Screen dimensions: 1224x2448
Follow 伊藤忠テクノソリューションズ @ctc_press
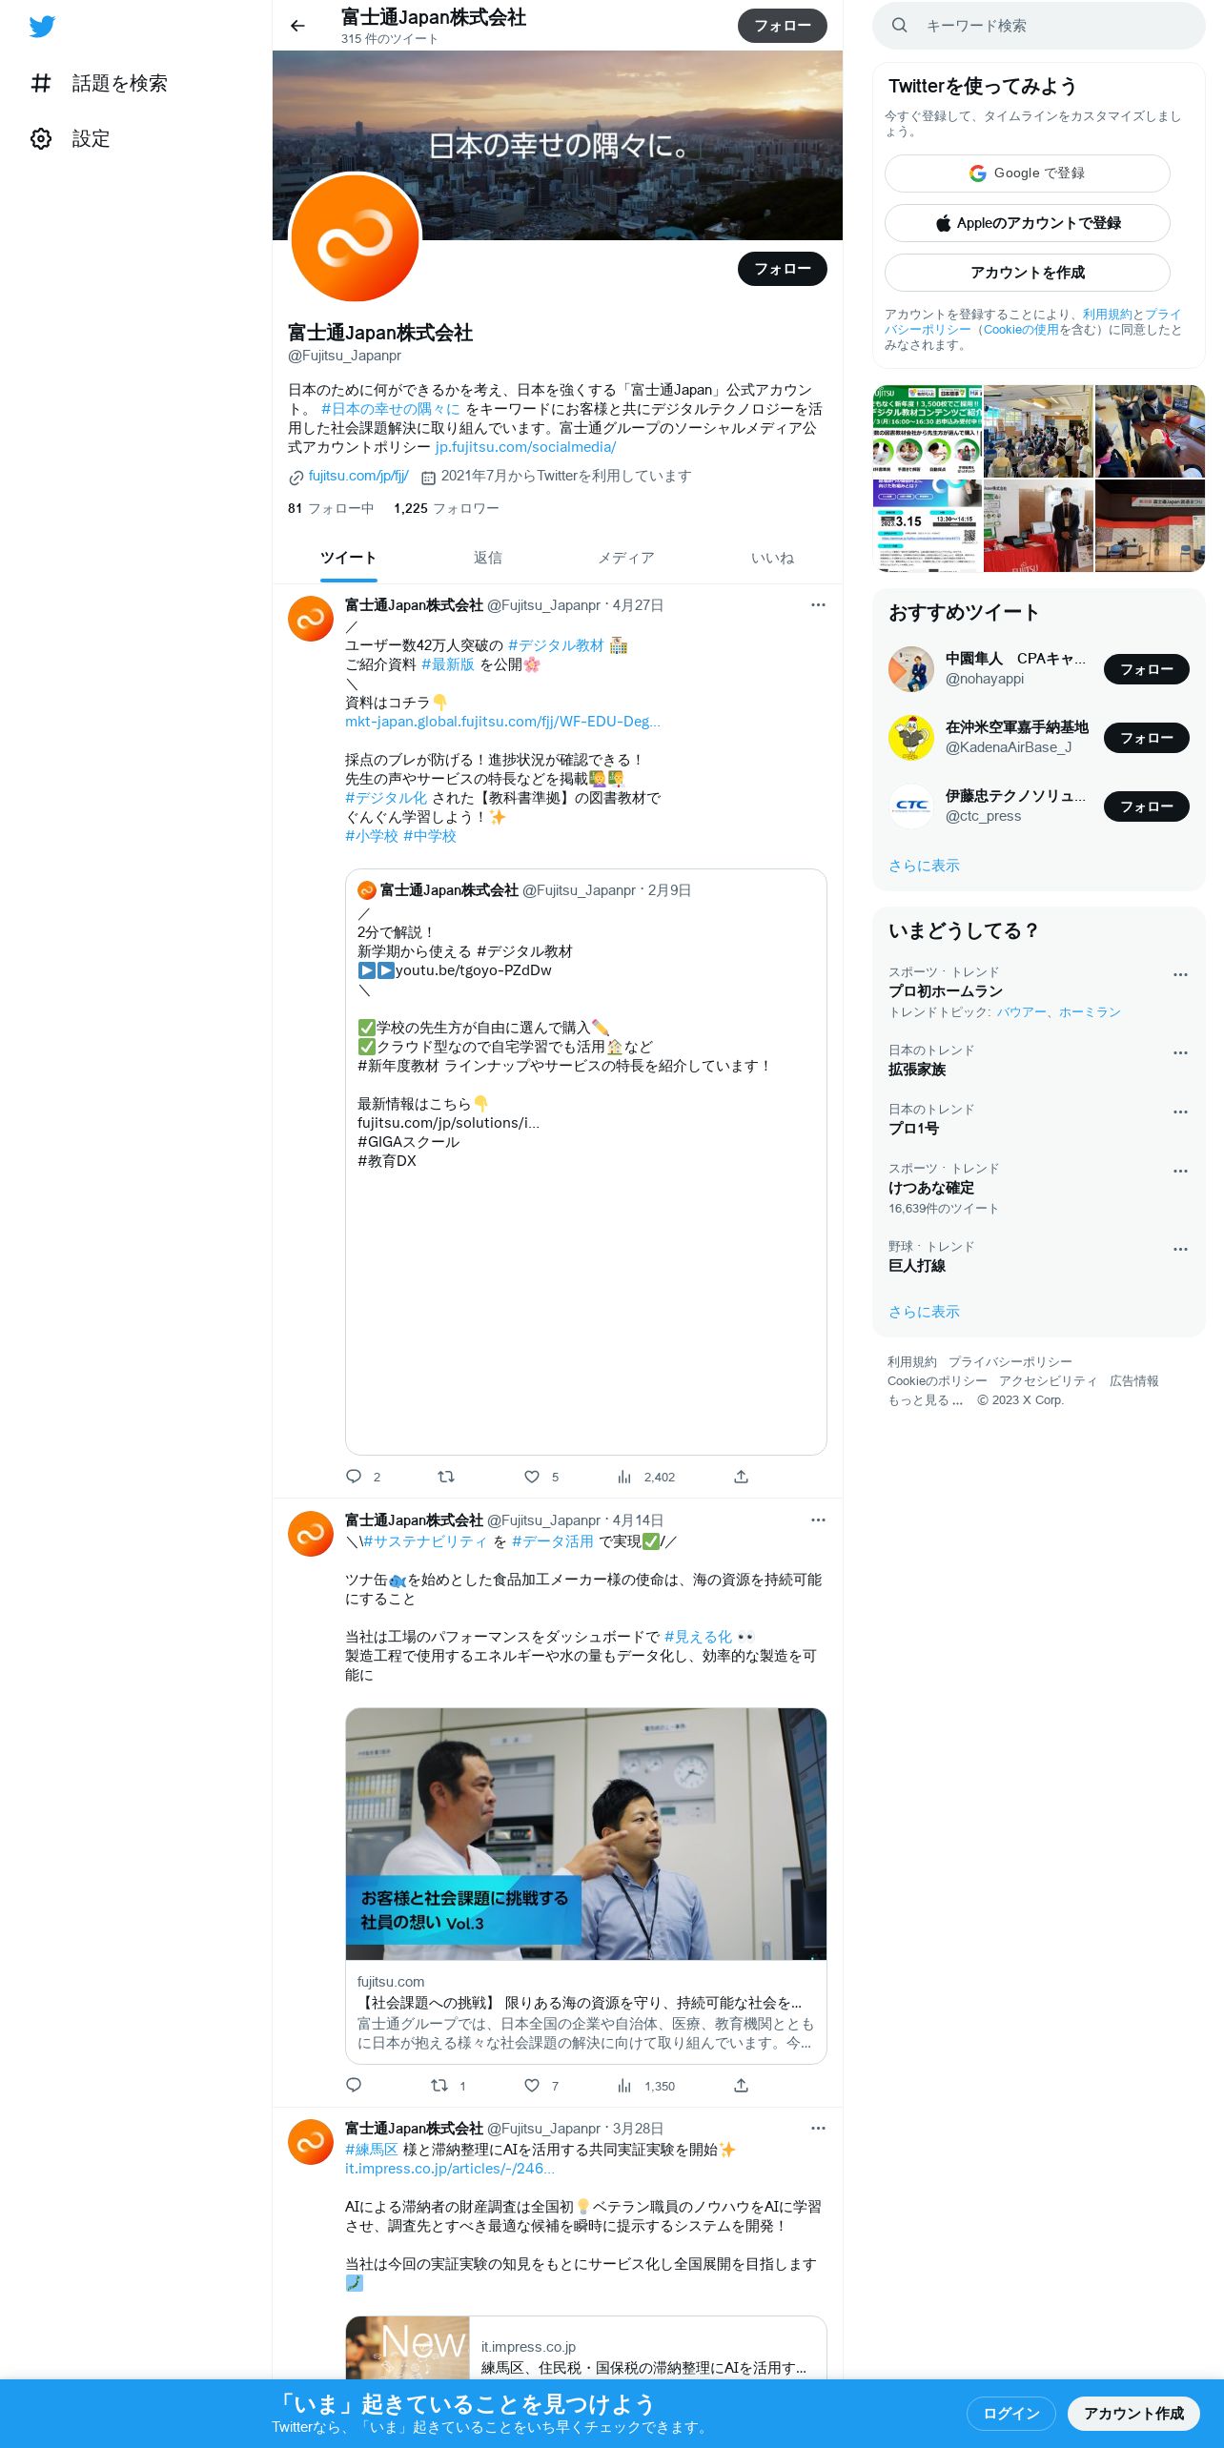coord(1146,806)
